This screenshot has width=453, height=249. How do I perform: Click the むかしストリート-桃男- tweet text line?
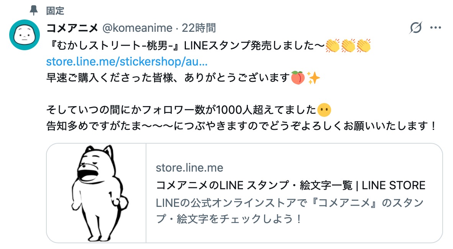click(x=184, y=45)
